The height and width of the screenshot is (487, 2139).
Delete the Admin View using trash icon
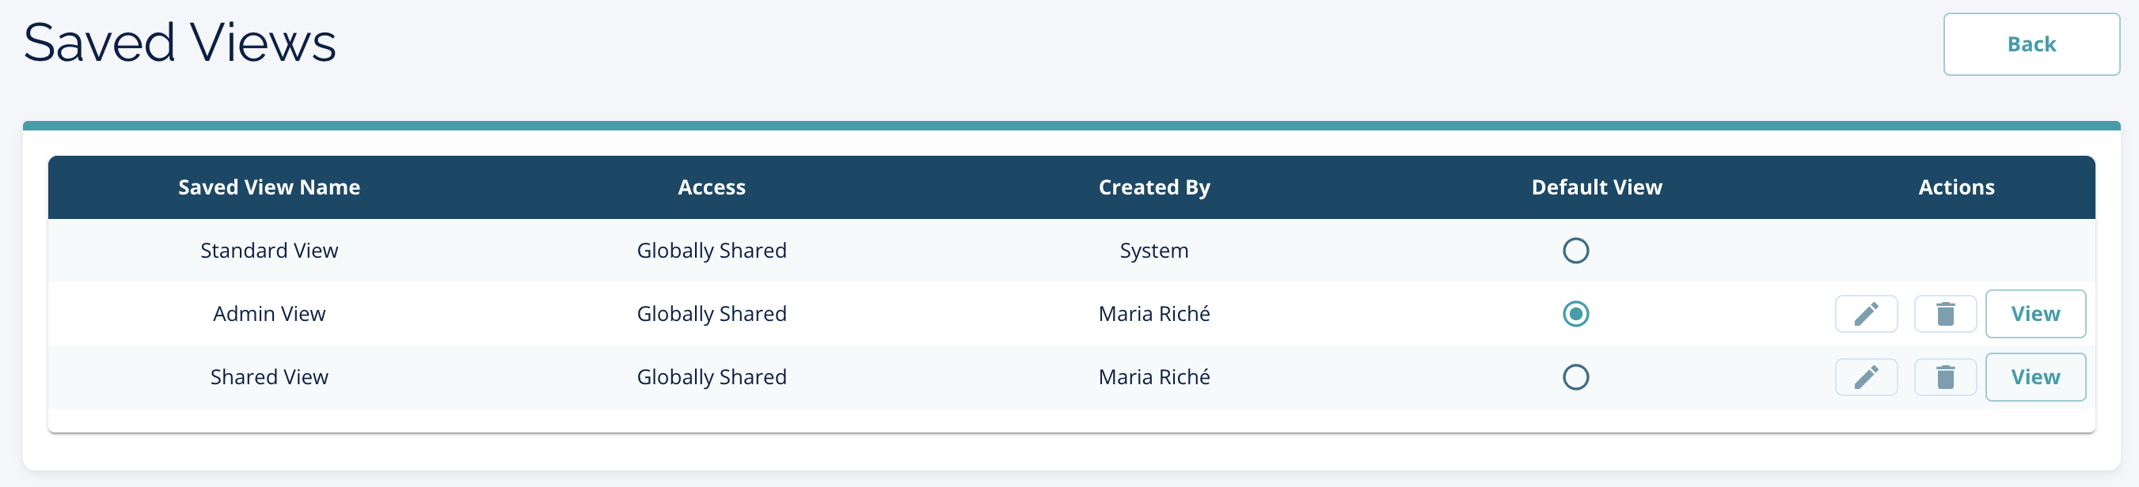[1945, 315]
